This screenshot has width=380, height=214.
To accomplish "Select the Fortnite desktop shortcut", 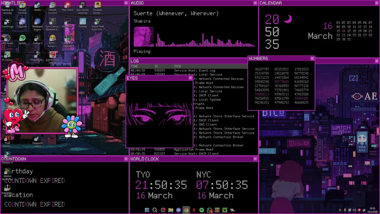I will (x=83, y=23).
